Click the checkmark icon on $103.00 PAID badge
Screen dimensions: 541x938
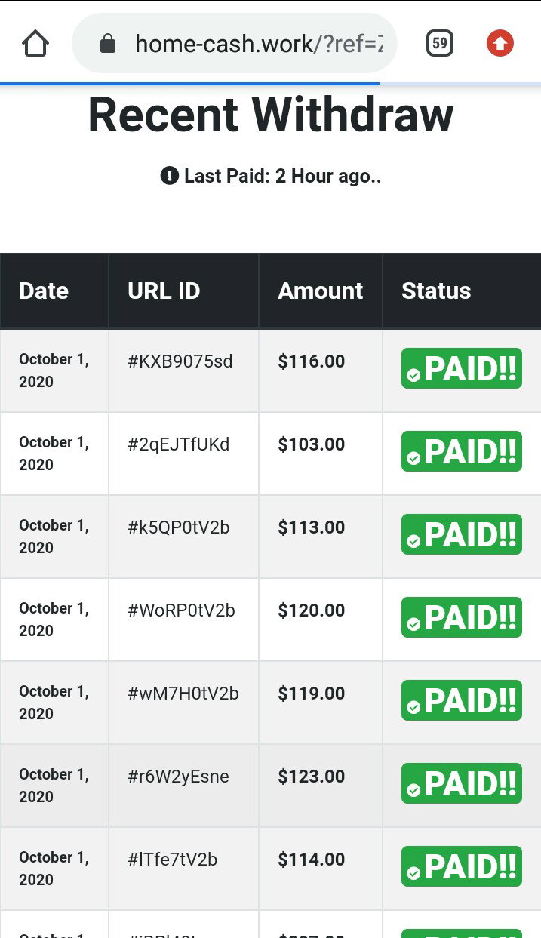click(413, 458)
